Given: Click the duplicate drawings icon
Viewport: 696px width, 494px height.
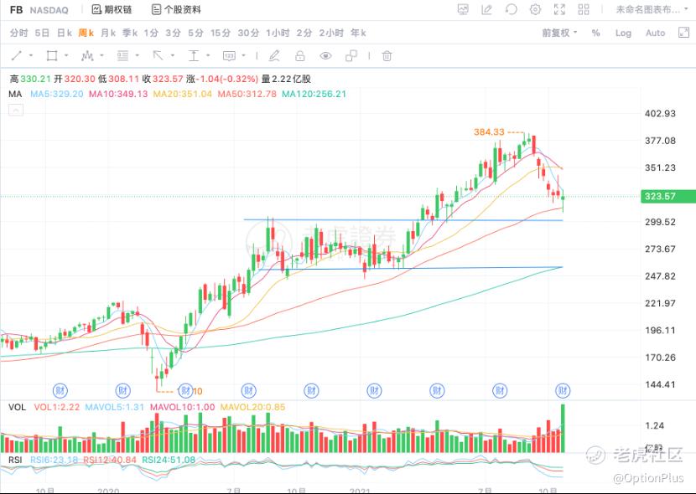Looking at the screenshot, I should [x=351, y=56].
